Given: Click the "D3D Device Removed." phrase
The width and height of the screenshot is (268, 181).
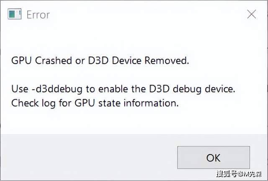Looking at the screenshot, I should coord(139,61).
